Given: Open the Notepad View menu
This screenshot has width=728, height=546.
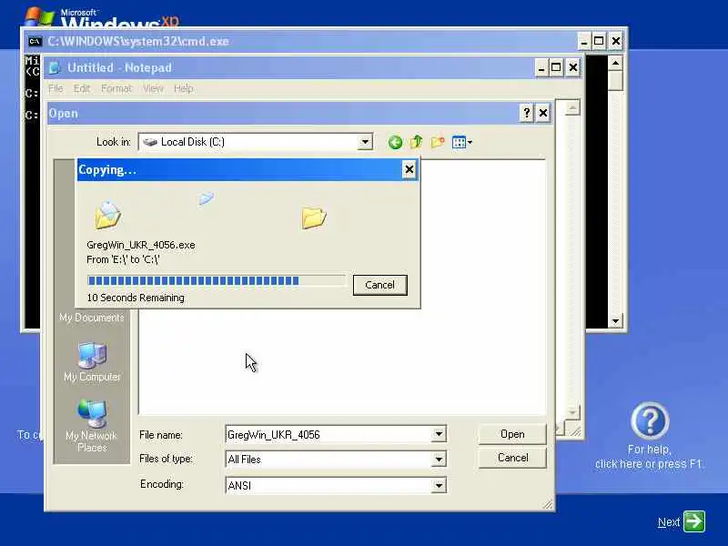Looking at the screenshot, I should click(x=153, y=88).
